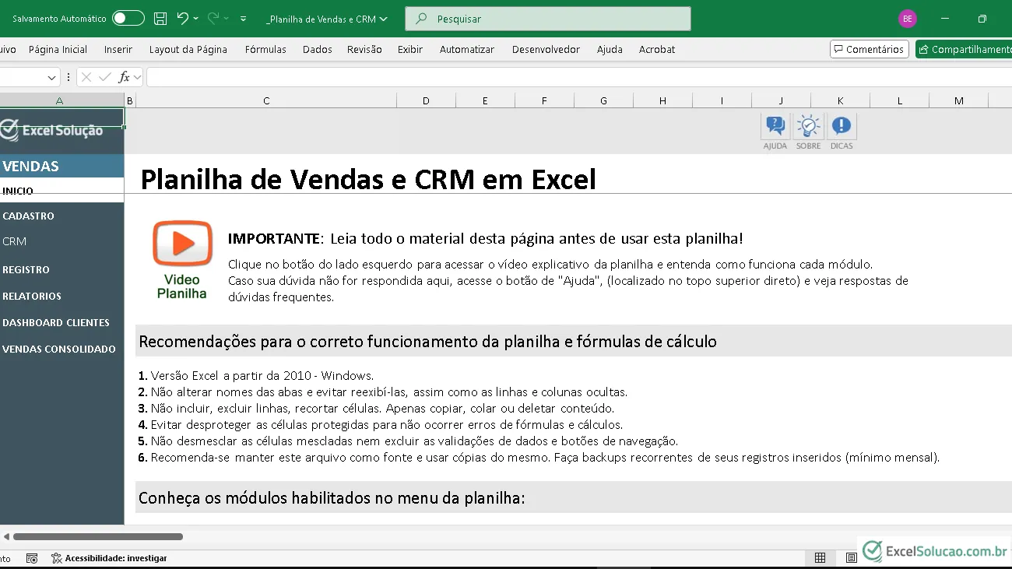1012x569 pixels.
Task: Open the file name dropdown in title bar
Action: pos(383,19)
